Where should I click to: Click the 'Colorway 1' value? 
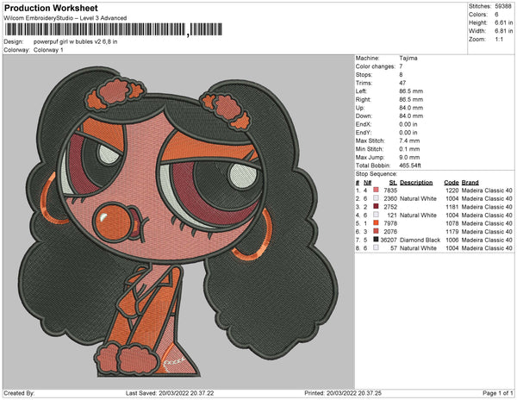(x=48, y=50)
